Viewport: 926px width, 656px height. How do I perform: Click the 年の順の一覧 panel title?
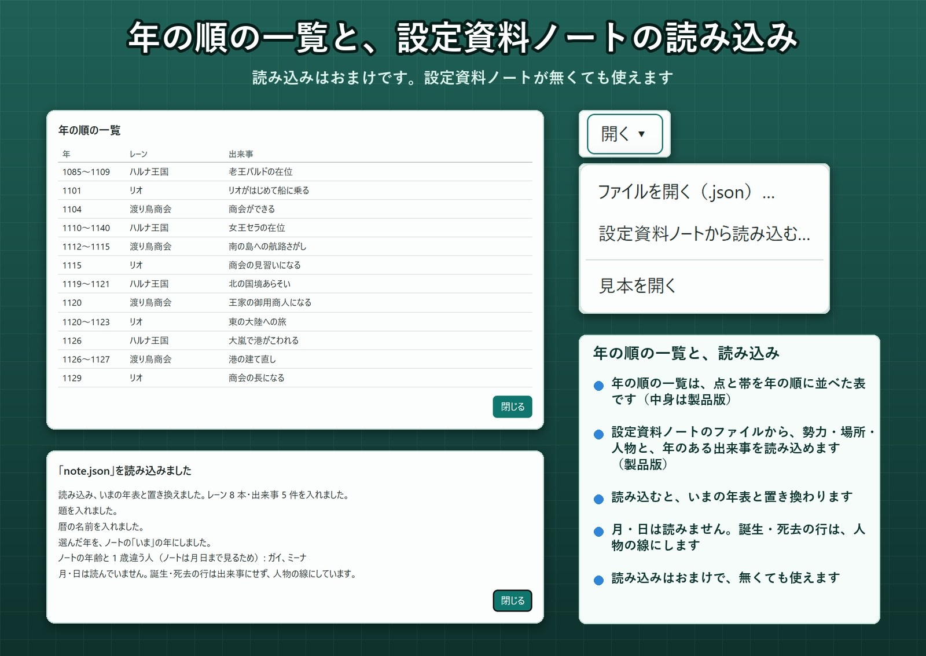coord(90,130)
